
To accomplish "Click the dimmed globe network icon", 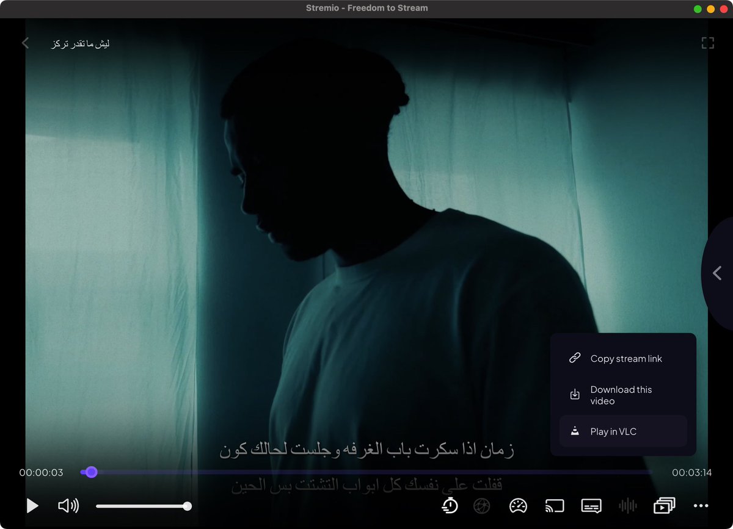I will (x=483, y=505).
